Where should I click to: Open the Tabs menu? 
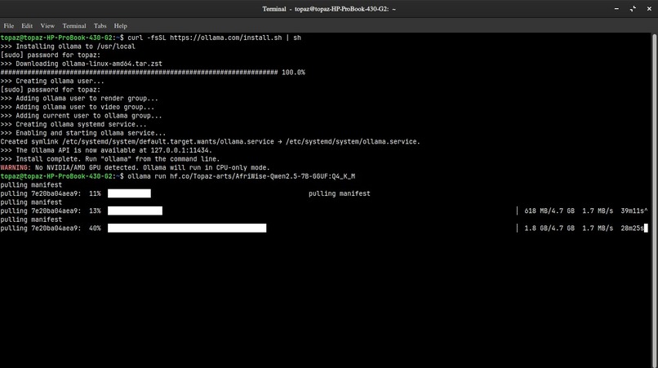[100, 25]
